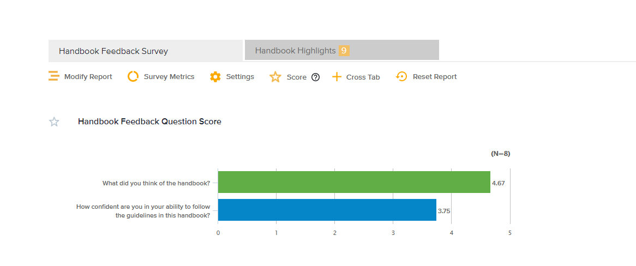Click the Modify Report bars icon
The width and height of the screenshot is (636, 266).
pos(53,77)
